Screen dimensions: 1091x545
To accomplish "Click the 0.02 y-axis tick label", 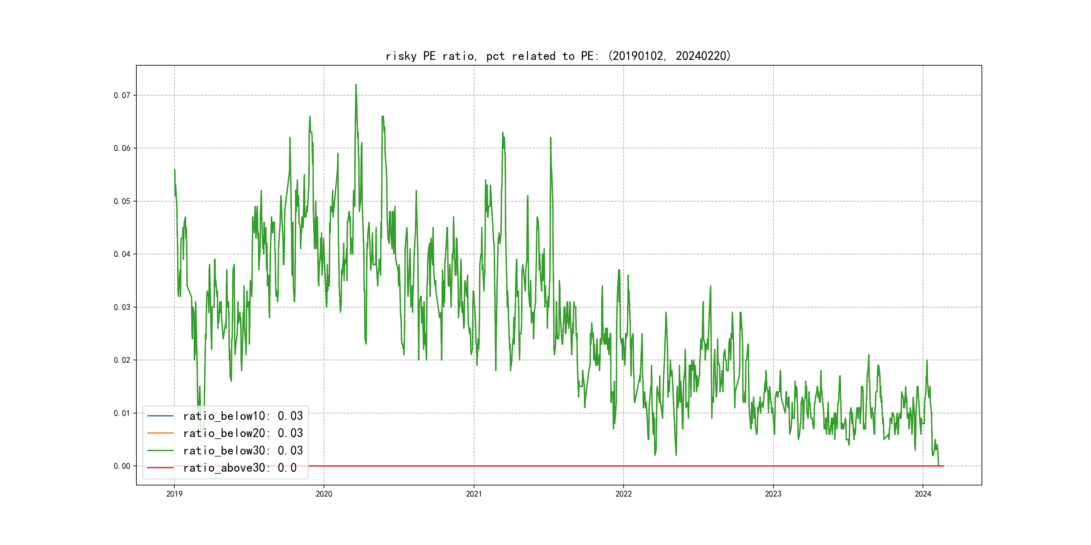I will [x=122, y=360].
